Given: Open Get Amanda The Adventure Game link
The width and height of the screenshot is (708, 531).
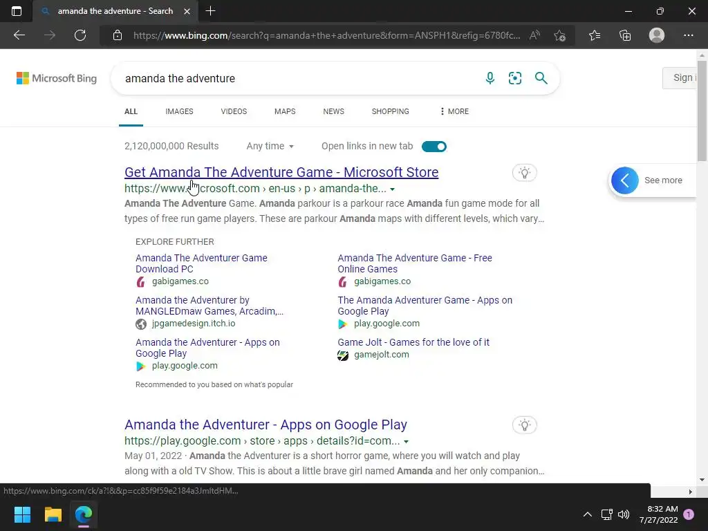Looking at the screenshot, I should pos(281,172).
